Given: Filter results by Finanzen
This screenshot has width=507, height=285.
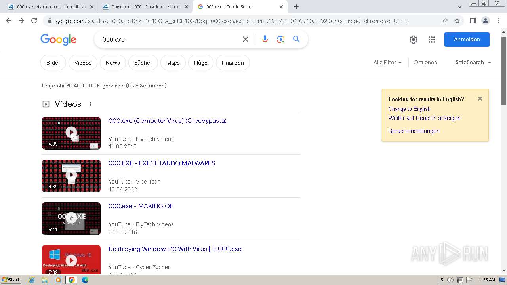Looking at the screenshot, I should [233, 63].
